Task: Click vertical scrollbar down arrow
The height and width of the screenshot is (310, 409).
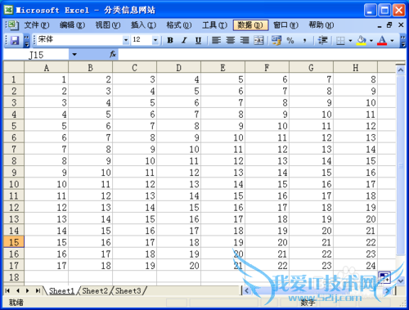Action: pyautogui.click(x=401, y=281)
